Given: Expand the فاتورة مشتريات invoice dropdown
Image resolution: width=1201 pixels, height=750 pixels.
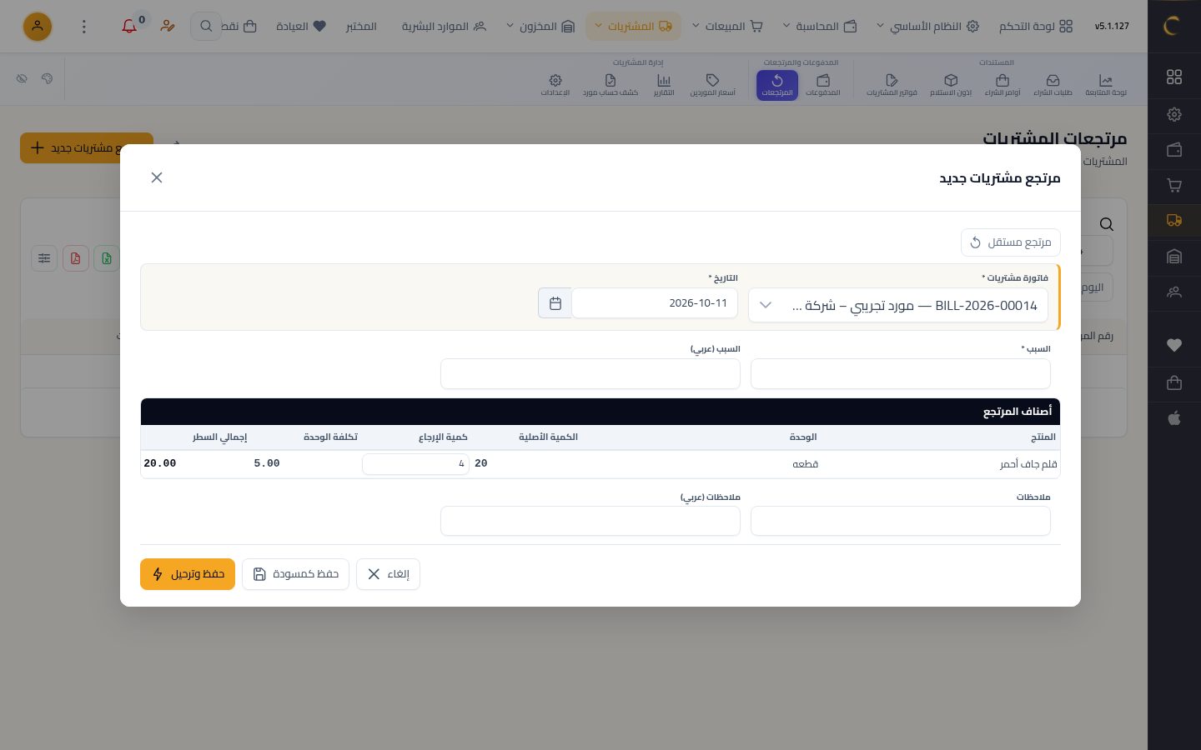Looking at the screenshot, I should 898,305.
